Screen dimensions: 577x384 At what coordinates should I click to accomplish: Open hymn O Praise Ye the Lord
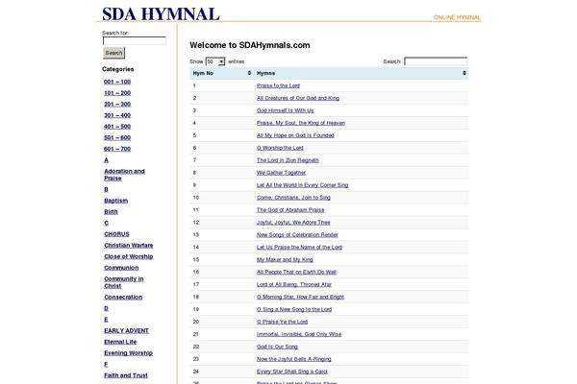click(282, 322)
